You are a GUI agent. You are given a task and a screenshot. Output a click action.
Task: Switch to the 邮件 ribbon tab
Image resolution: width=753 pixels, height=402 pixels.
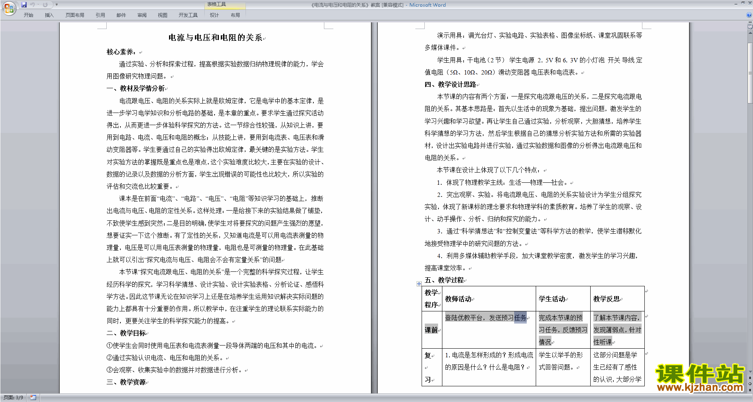(x=121, y=15)
